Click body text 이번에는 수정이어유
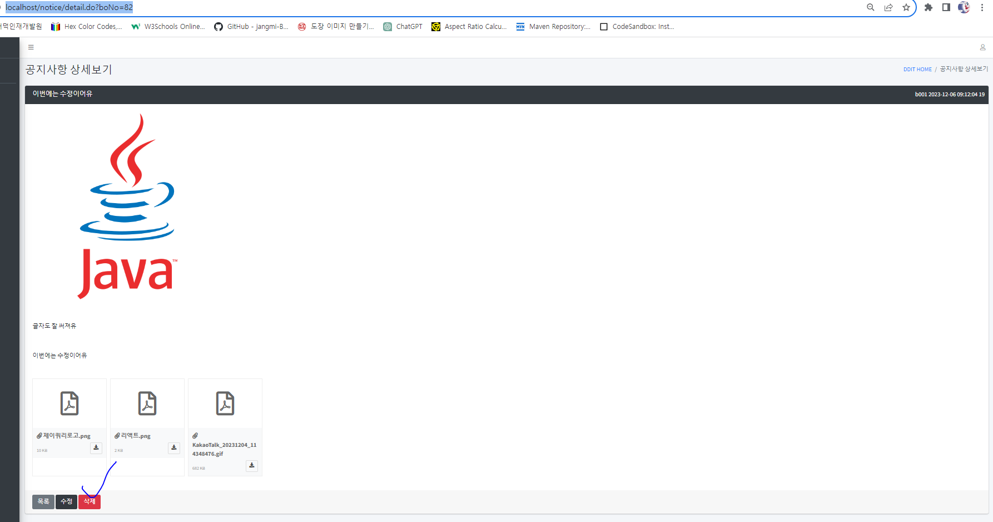The width and height of the screenshot is (993, 522). [x=59, y=356]
